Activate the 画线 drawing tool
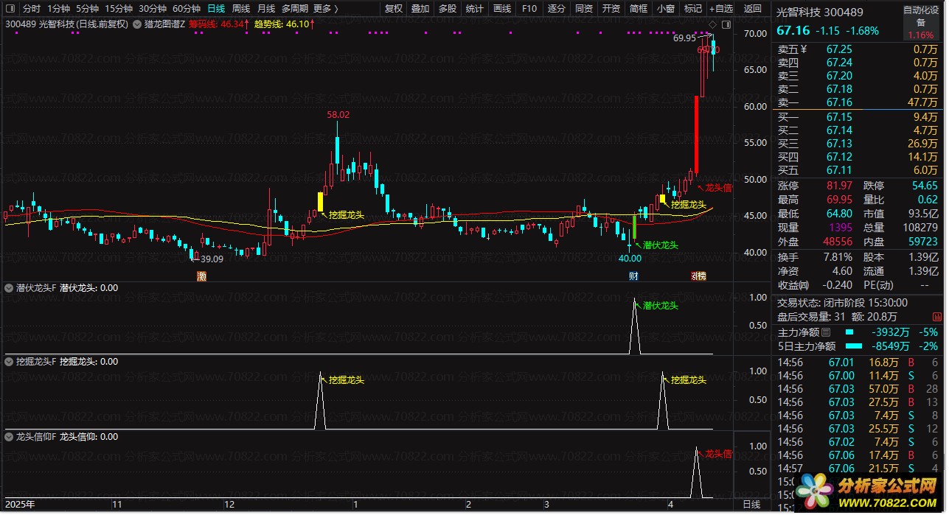 pos(502,9)
